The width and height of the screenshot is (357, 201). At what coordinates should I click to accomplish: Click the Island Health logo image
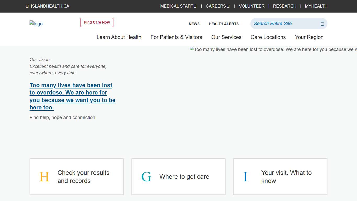click(36, 24)
